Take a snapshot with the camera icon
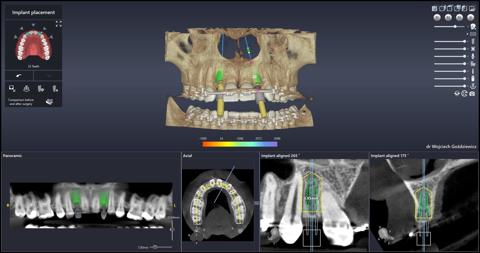480x253 pixels. [x=472, y=94]
